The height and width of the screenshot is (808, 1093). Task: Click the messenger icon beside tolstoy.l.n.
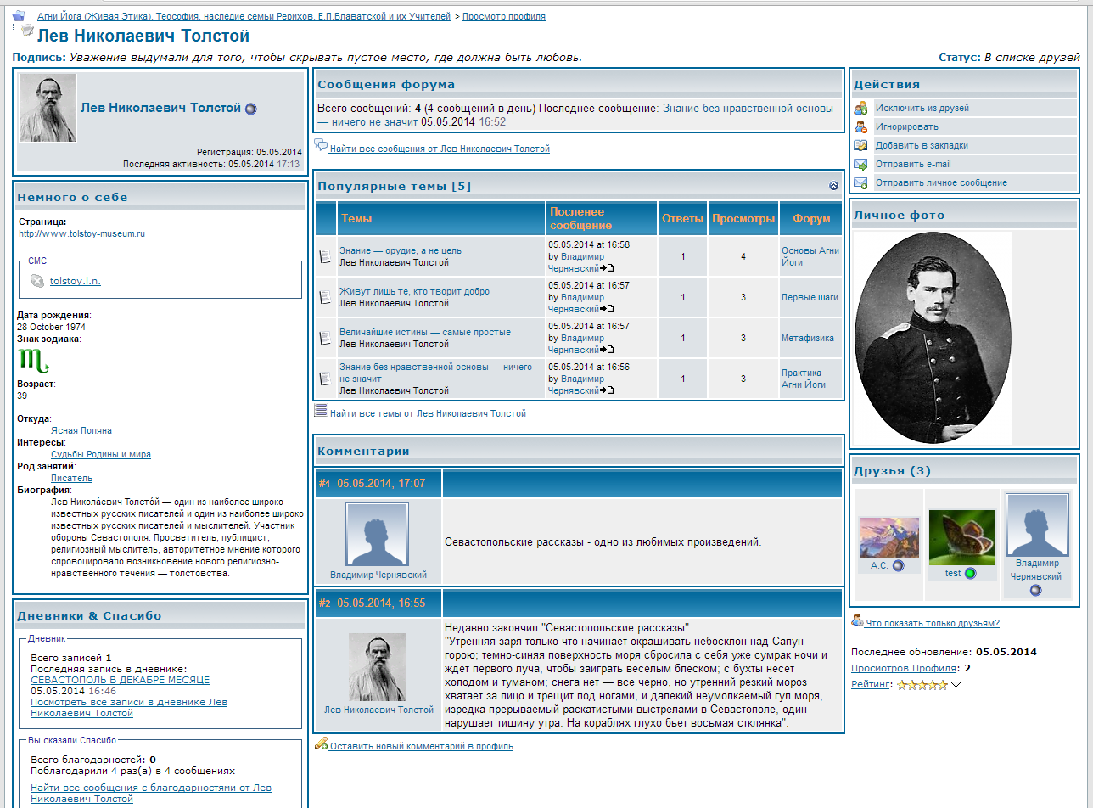[x=37, y=281]
